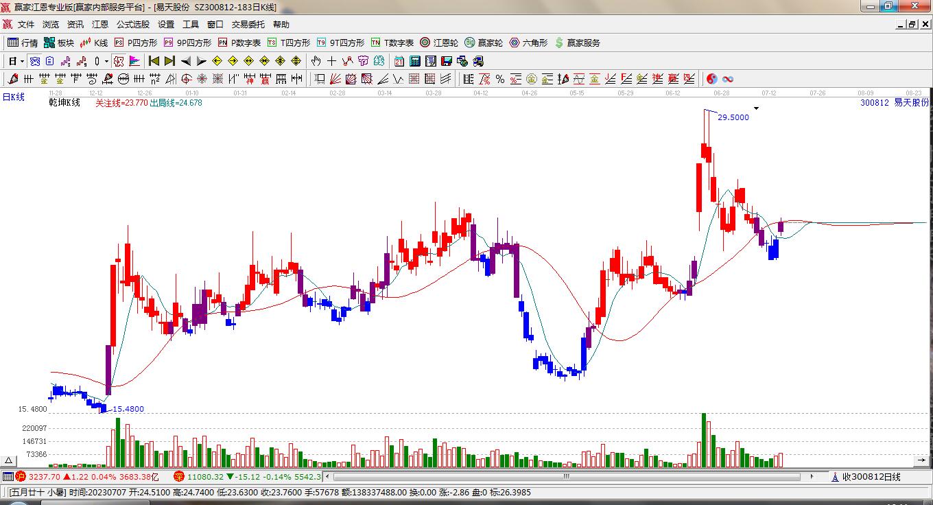Open 赢家服务 service
Image resolution: width=933 pixels, height=505 pixels.
(x=577, y=43)
